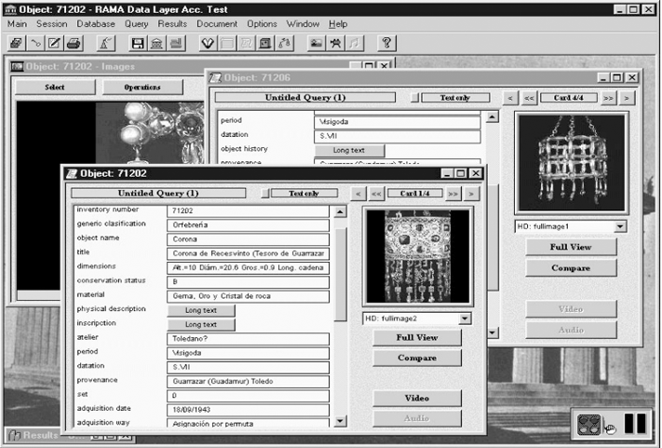Viewport: 662px width, 448px height.
Task: Open HD: fullimage2 dropdown arrow
Action: 465,319
